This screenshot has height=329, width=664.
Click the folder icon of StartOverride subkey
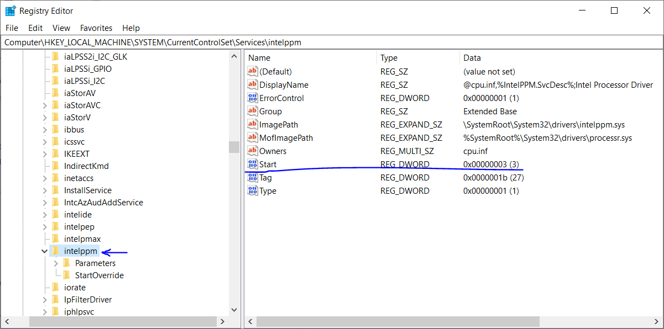click(66, 275)
